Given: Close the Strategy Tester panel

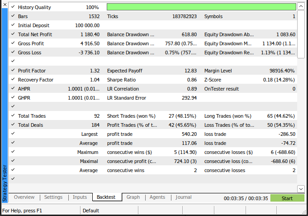Looking at the screenshot, I should 5,5.
